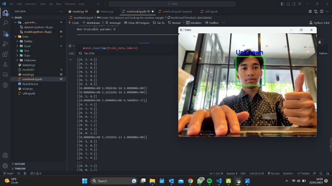Open the Explorer view in activity bar

click(5, 13)
